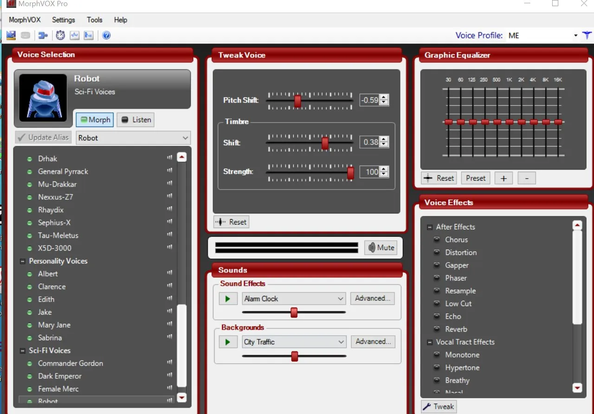The image size is (594, 414).
Task: Click the signal-bars icon on the Dark Emperor row
Action: pyautogui.click(x=170, y=375)
